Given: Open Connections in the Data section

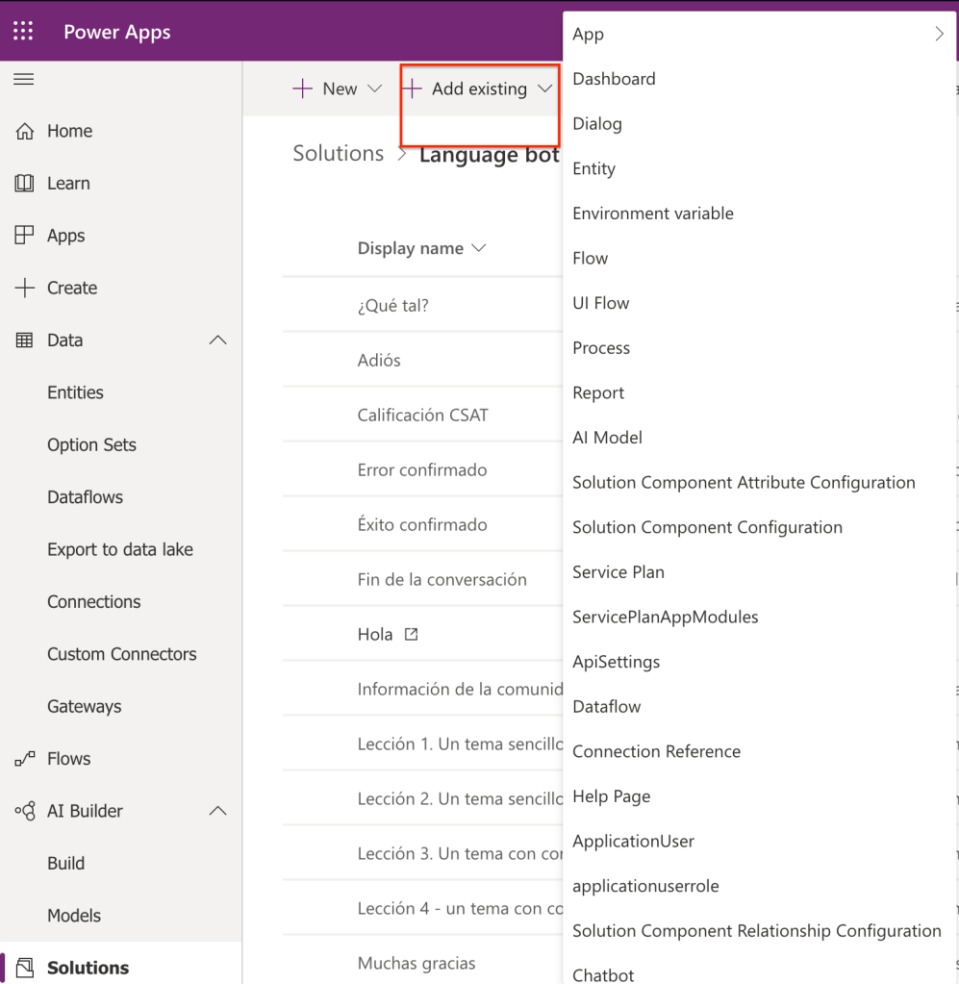Looking at the screenshot, I should 94,602.
